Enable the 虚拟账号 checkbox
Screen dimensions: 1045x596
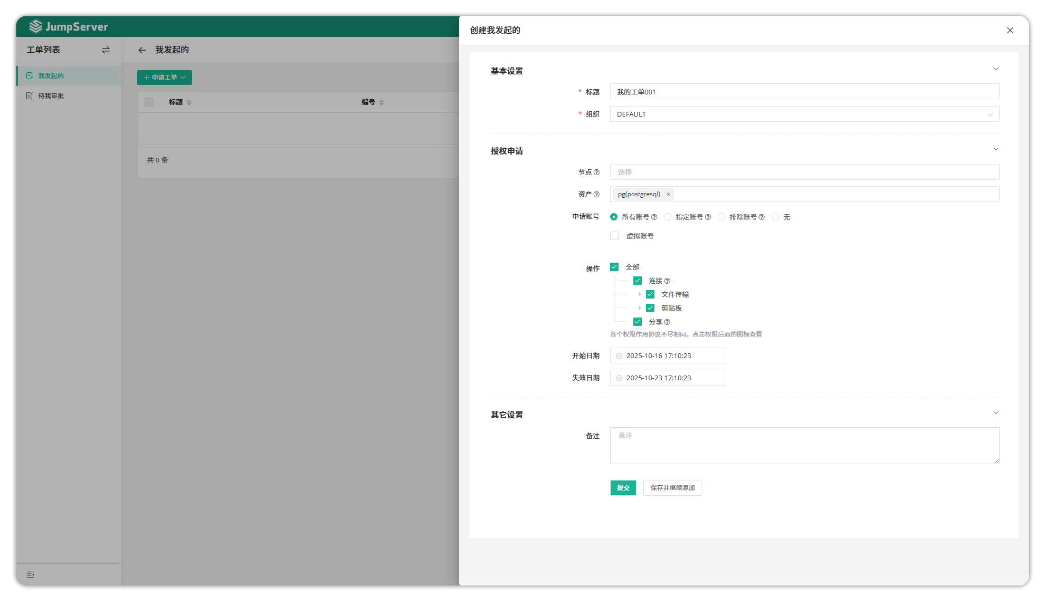click(x=614, y=236)
